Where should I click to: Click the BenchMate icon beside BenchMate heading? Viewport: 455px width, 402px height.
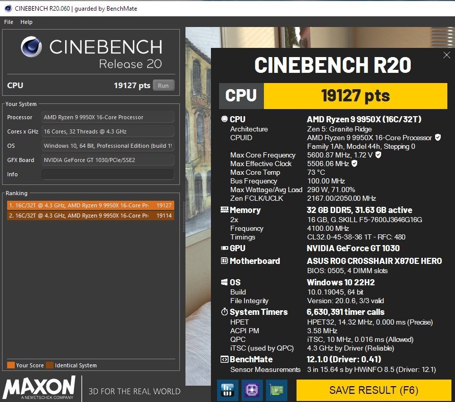[224, 359]
